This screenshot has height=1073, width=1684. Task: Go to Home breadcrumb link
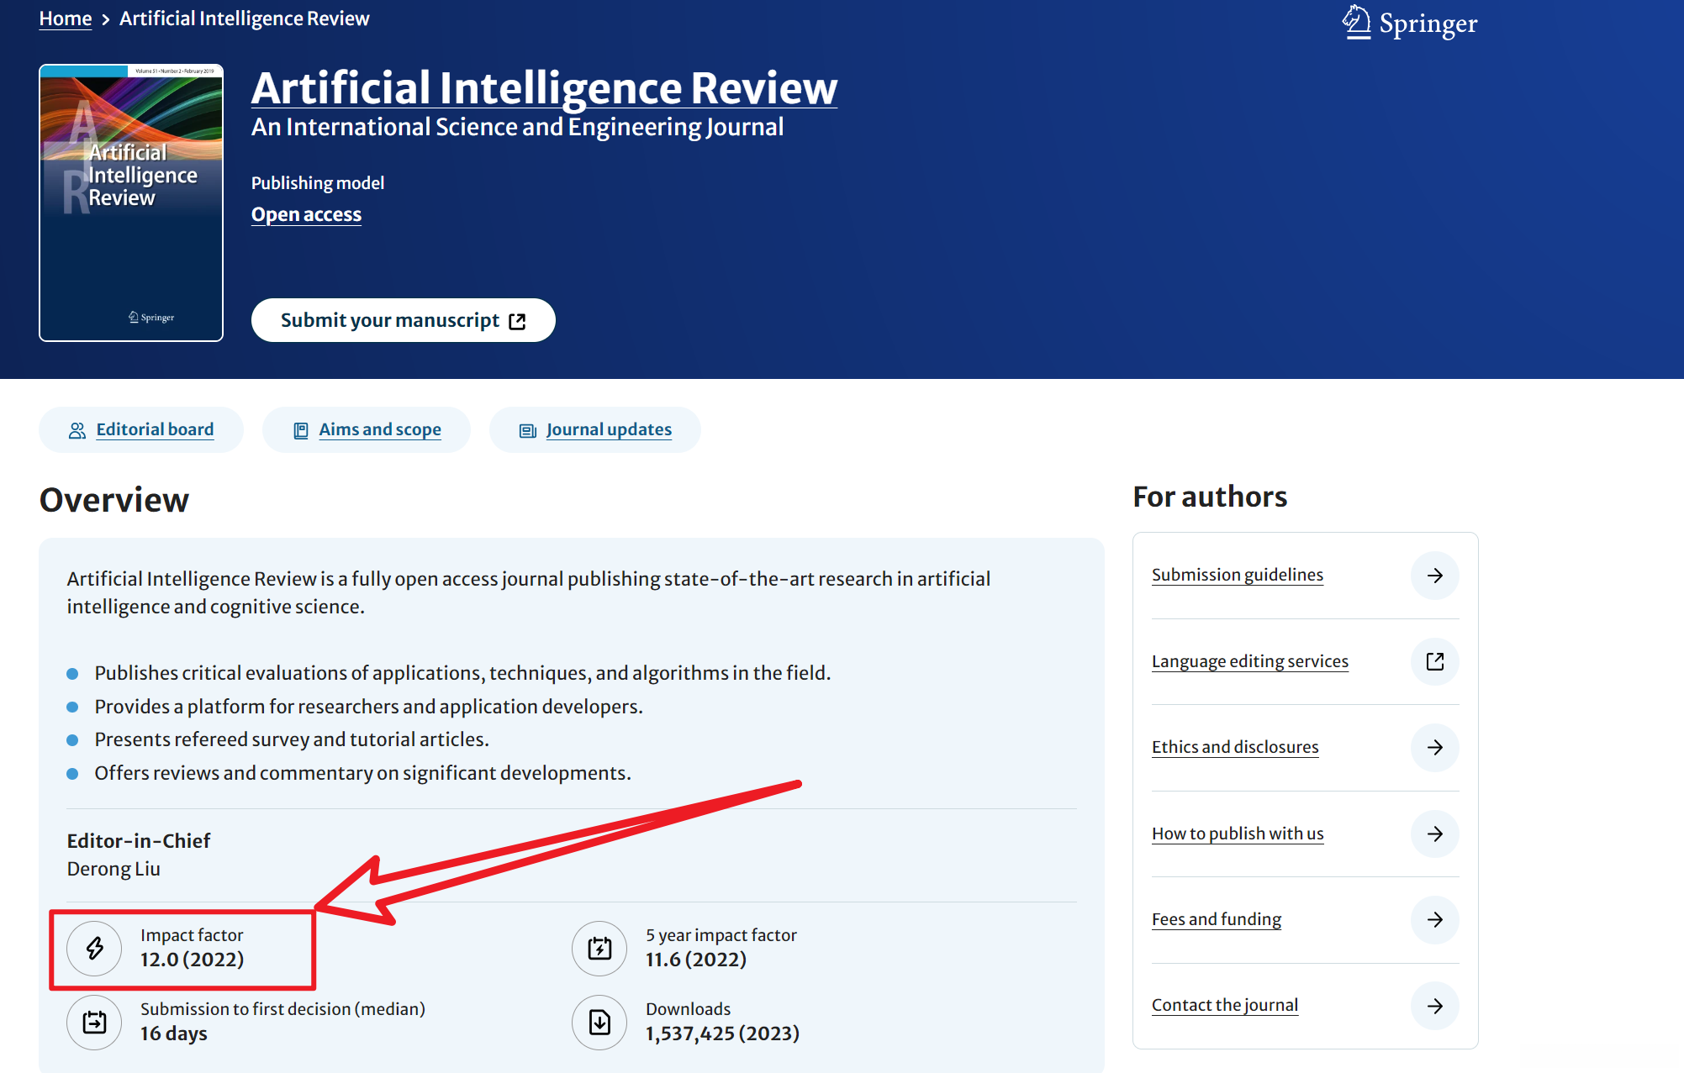click(66, 18)
